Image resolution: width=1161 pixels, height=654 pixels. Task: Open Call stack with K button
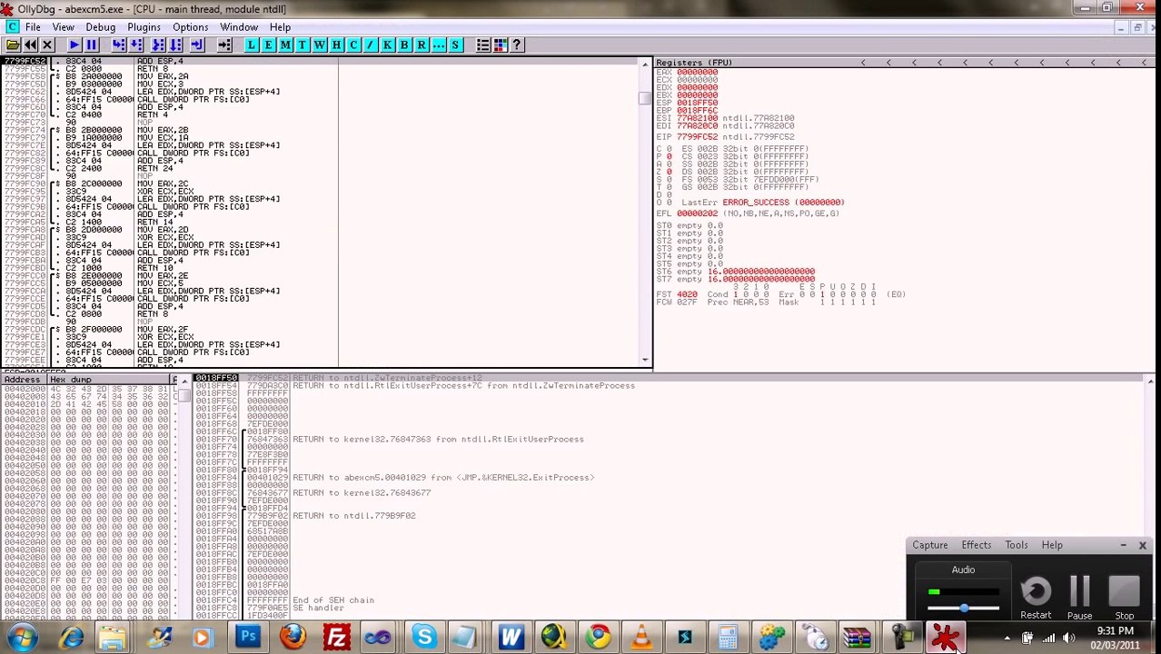pyautogui.click(x=387, y=45)
